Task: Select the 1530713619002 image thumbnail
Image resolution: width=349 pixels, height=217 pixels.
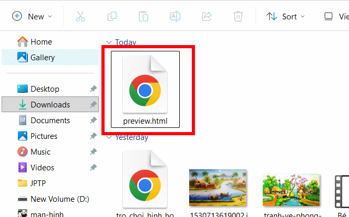Action: pyautogui.click(x=218, y=188)
